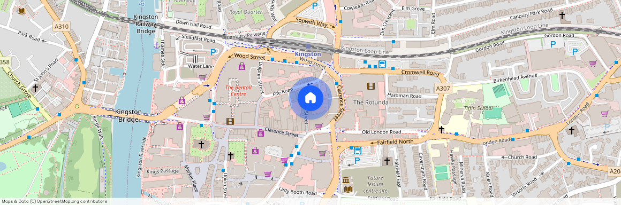Screen dimensions: 621x205
Task: Click the A310 road shield
Action: click(x=62, y=27)
